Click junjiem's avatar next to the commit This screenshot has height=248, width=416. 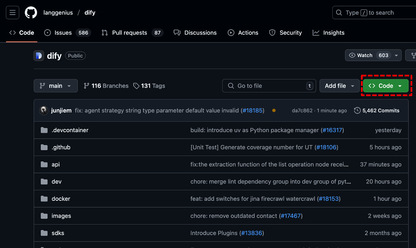tap(44, 110)
